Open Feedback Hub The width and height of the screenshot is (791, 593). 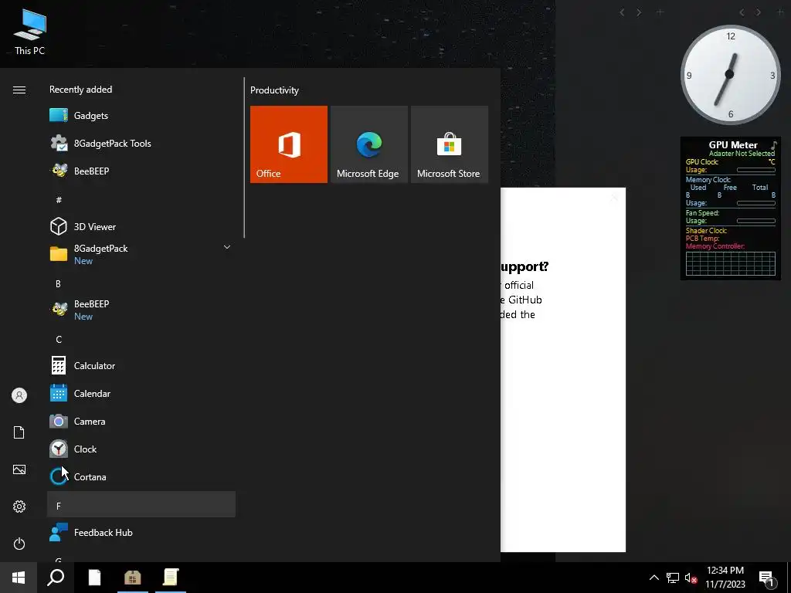[141, 533]
